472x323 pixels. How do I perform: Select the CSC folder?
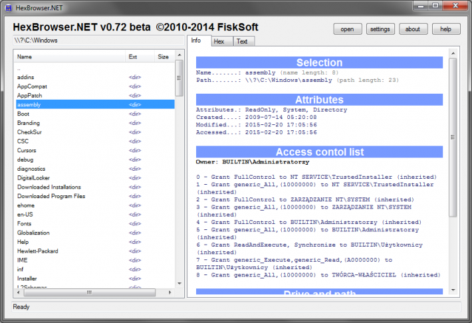point(95,141)
